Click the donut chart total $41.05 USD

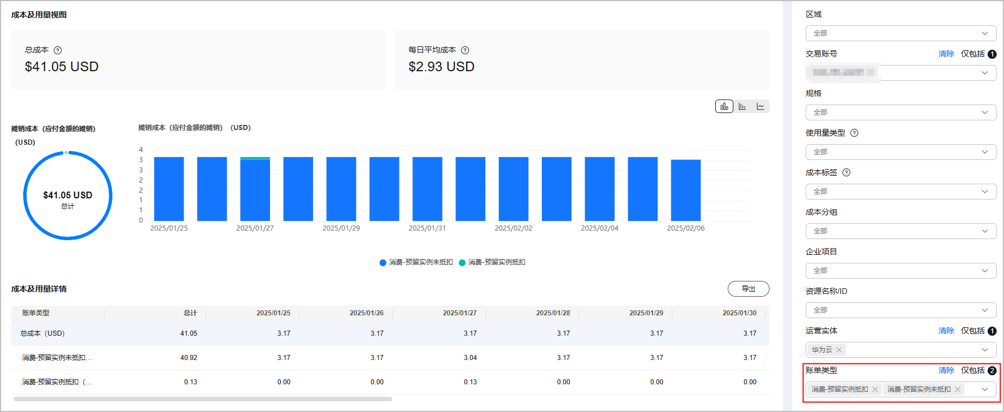tap(68, 195)
